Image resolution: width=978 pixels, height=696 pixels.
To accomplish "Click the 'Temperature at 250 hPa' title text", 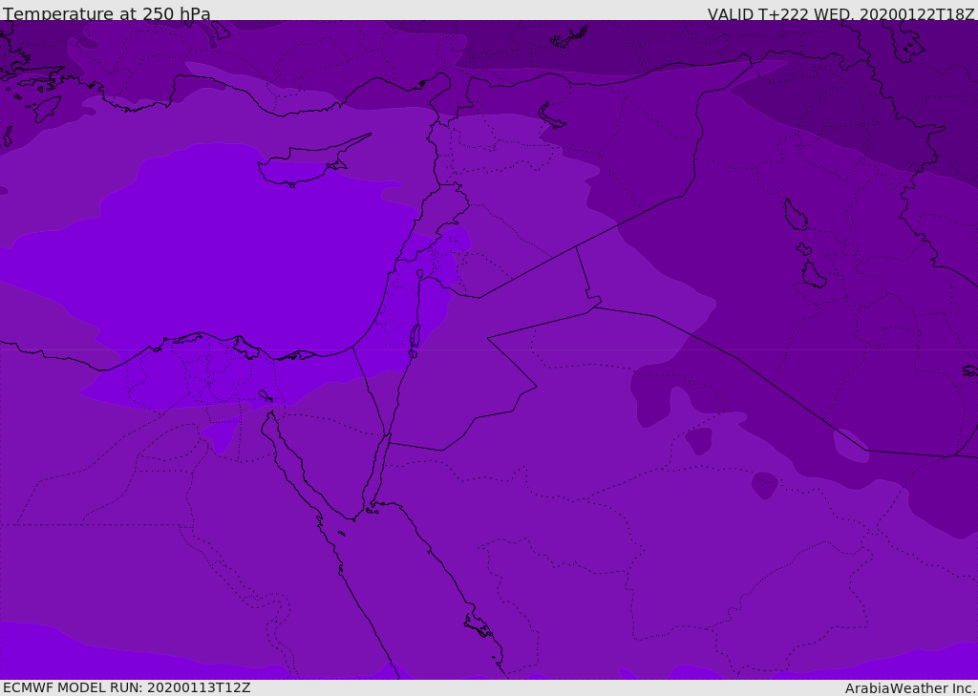I will [107, 13].
